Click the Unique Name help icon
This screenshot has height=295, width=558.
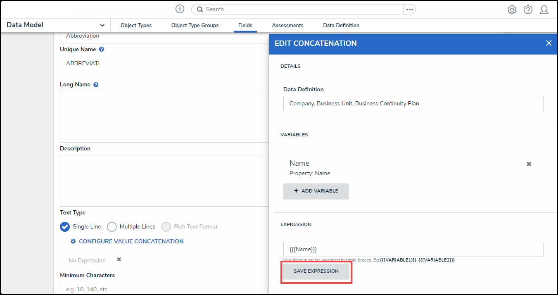click(x=102, y=49)
